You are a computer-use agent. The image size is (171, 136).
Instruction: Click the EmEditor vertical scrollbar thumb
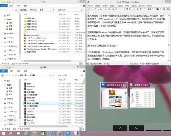pyautogui.click(x=169, y=45)
